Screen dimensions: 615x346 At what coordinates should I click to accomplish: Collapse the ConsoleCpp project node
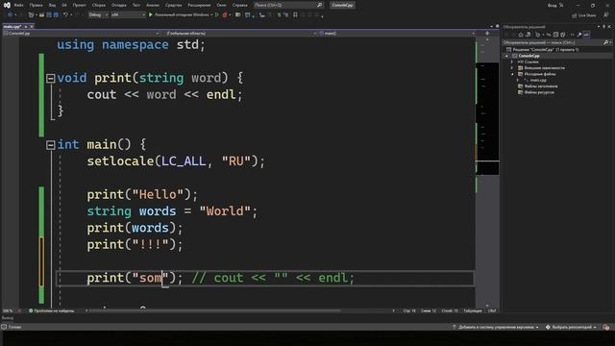506,56
